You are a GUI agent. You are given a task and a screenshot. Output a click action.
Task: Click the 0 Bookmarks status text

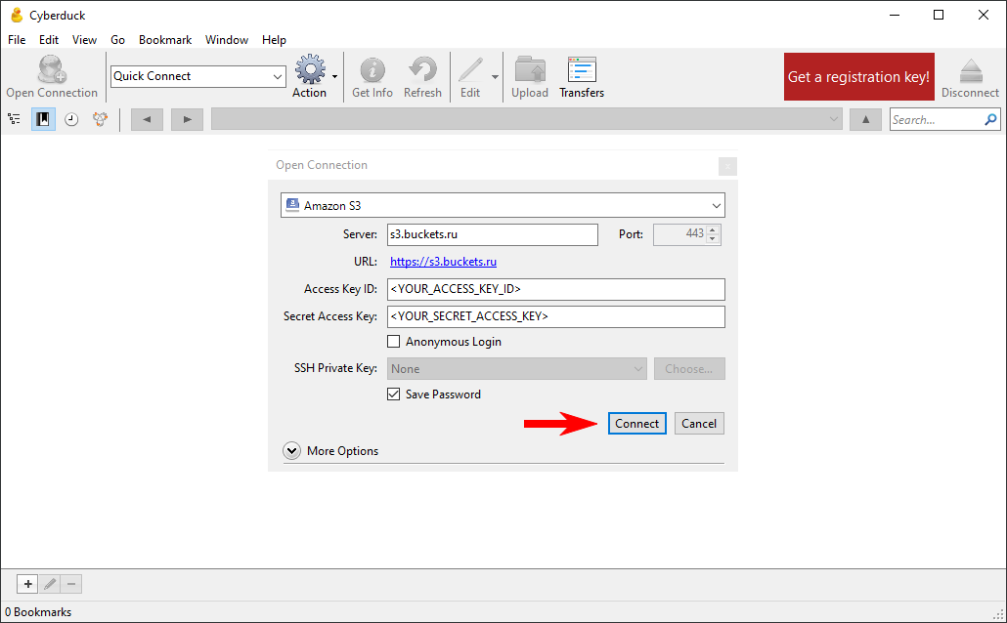coord(38,612)
